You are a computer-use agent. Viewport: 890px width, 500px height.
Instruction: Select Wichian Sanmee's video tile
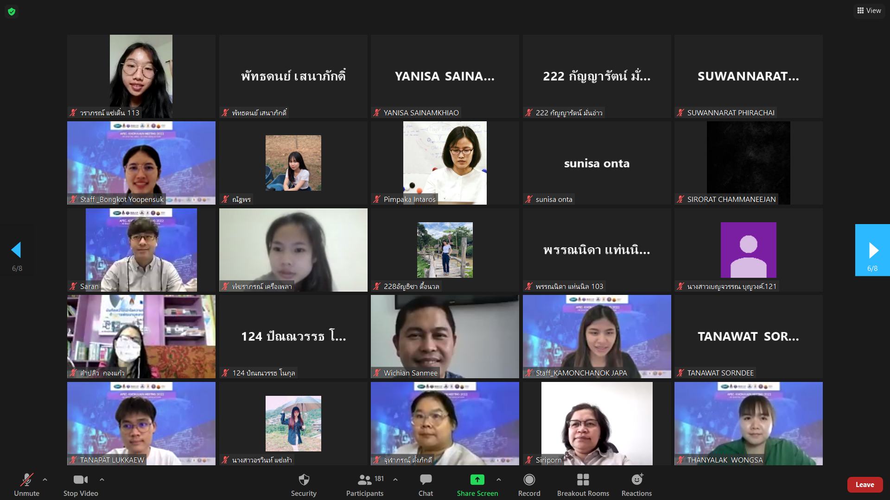[445, 337]
